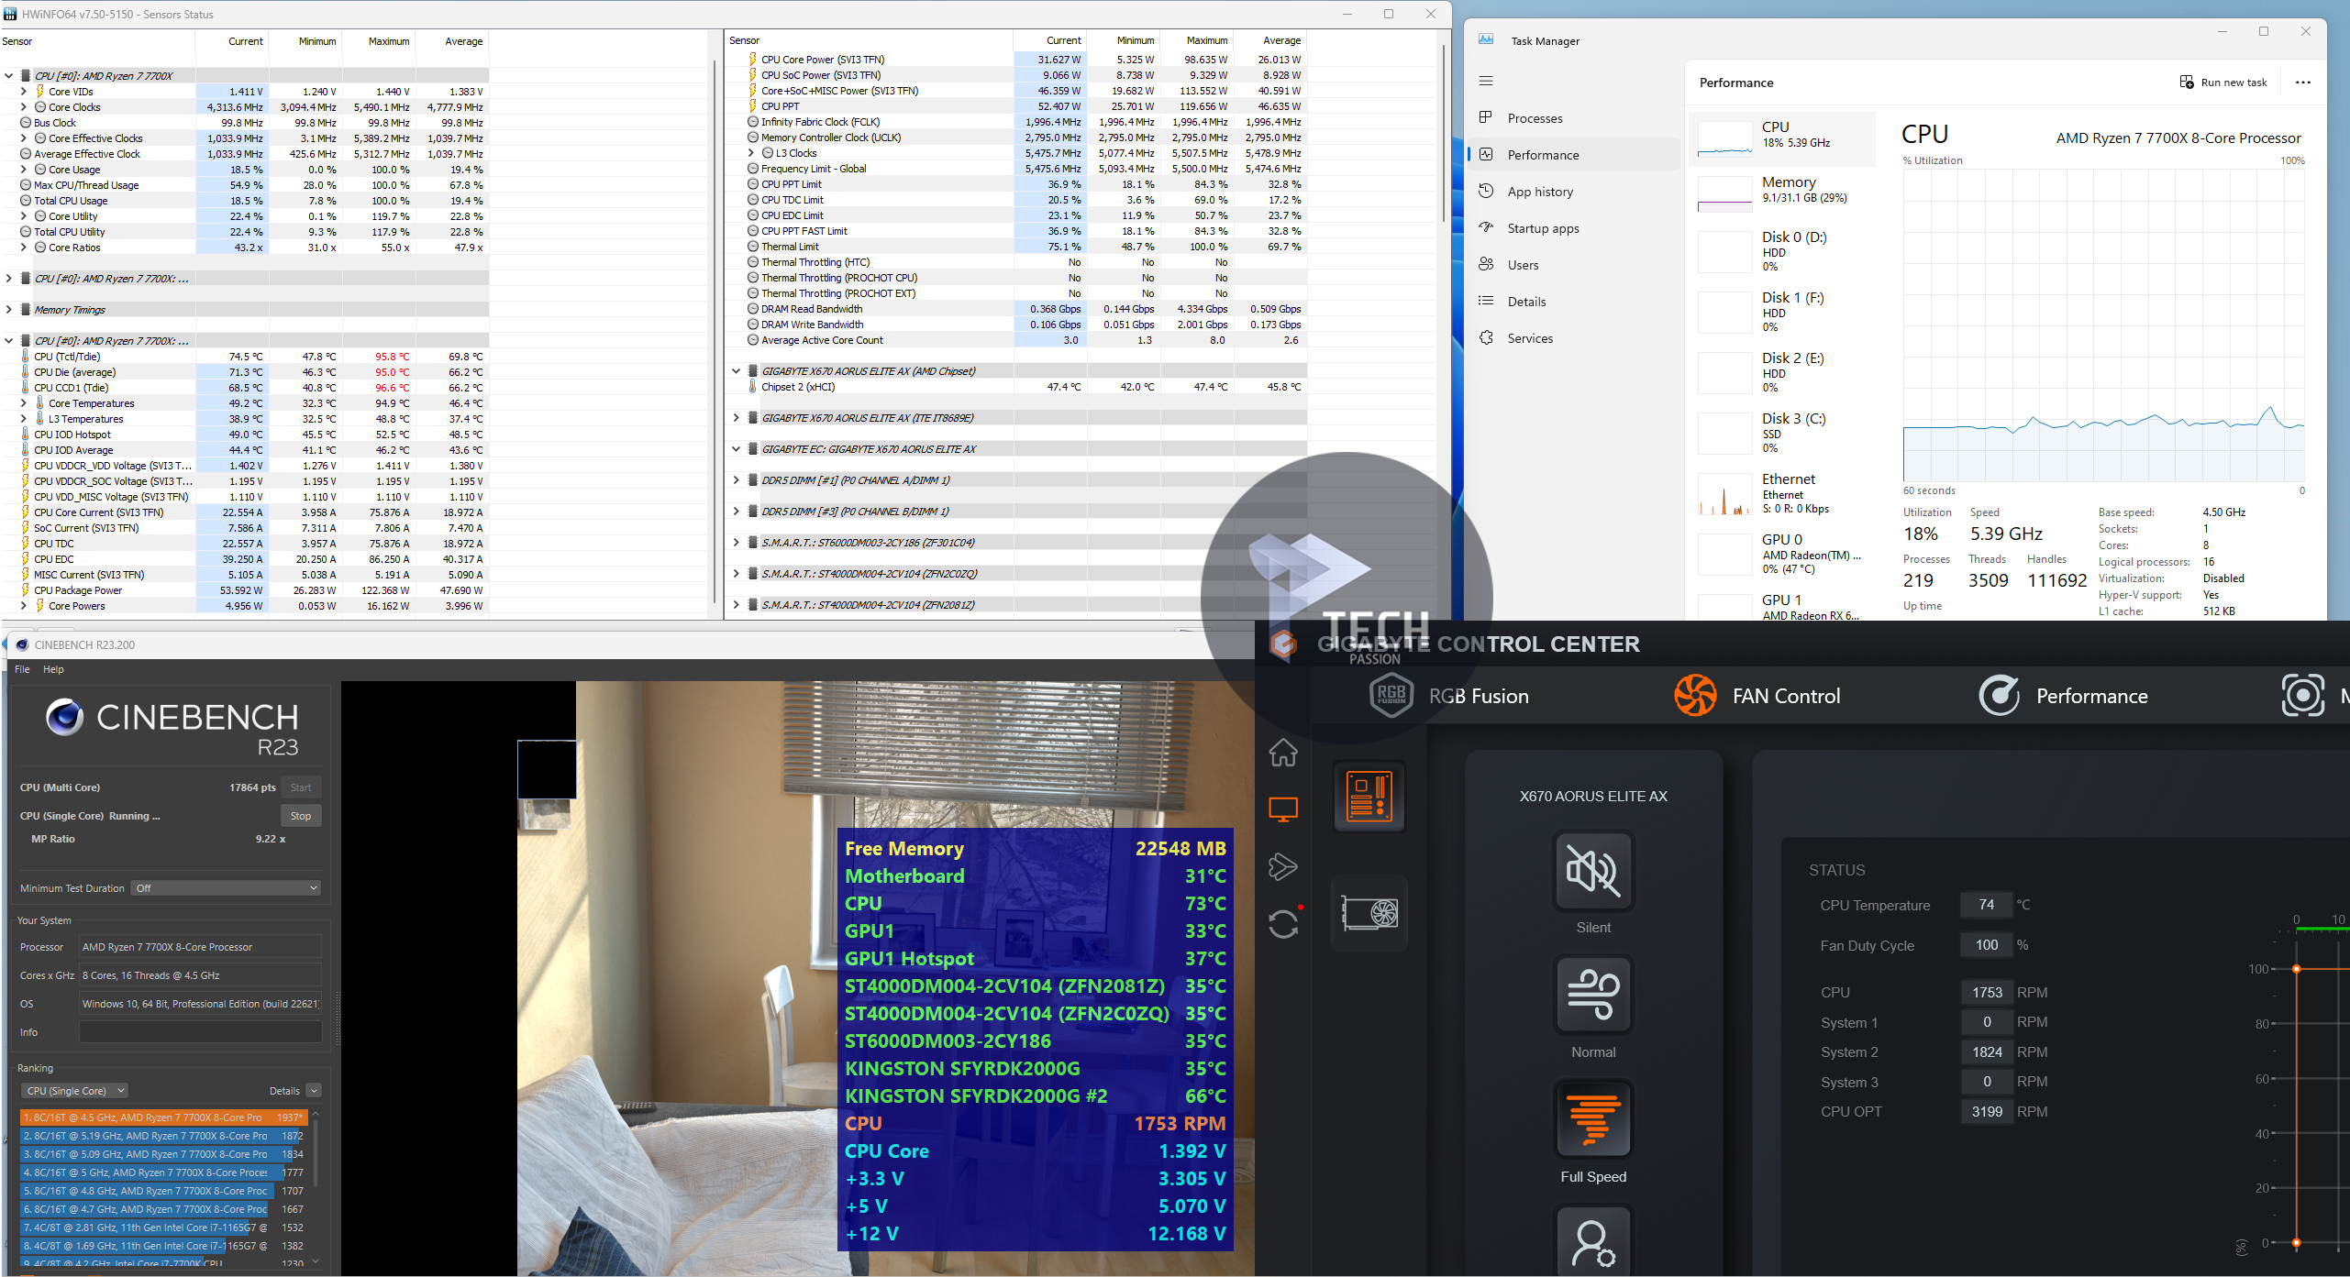This screenshot has width=2350, height=1277.
Task: Open Task Manager hamburger navigation menu
Action: click(1486, 82)
